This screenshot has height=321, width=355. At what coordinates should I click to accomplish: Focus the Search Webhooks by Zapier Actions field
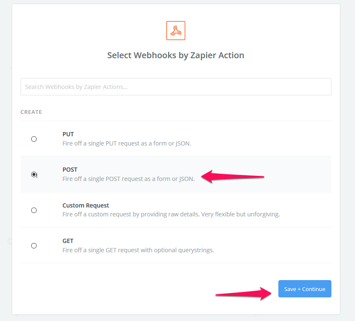[176, 86]
